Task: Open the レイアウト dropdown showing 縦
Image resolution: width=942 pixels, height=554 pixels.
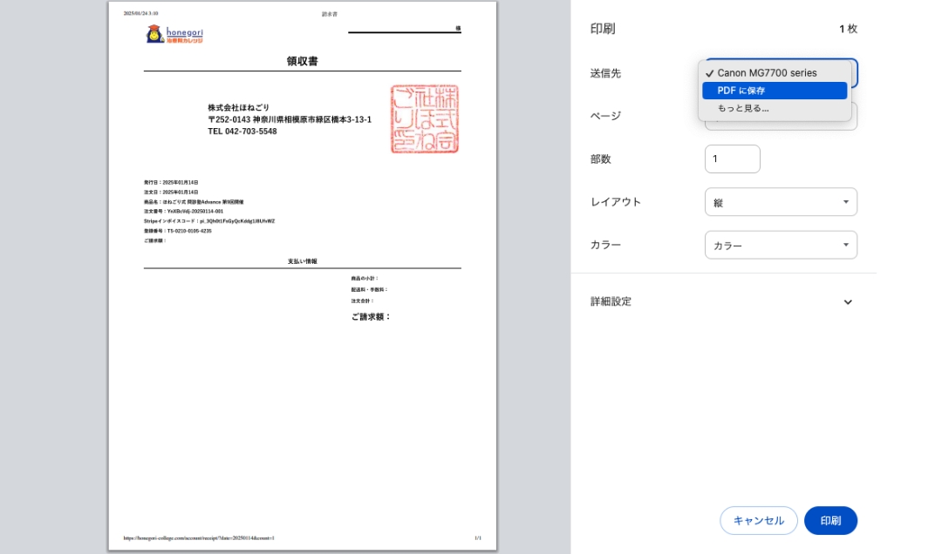Action: coord(781,202)
